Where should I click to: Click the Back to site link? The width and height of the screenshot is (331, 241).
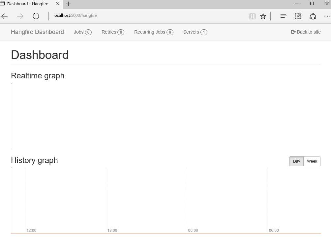click(x=306, y=32)
